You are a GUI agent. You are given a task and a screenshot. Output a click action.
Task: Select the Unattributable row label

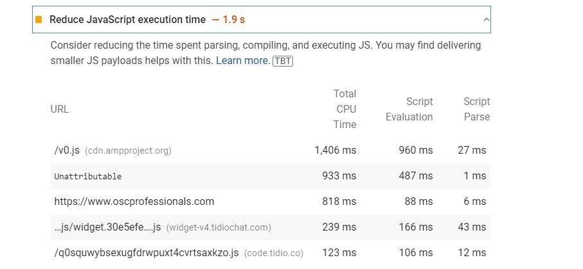coord(87,176)
